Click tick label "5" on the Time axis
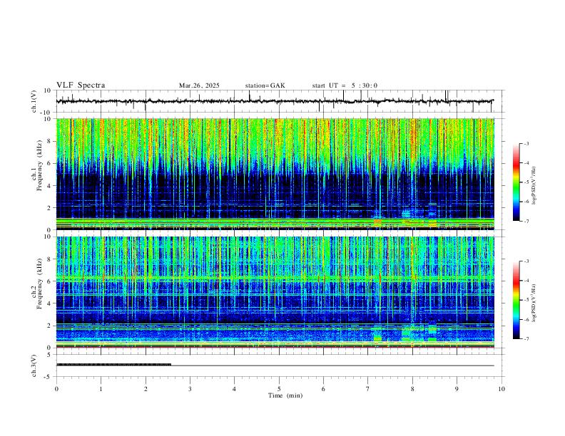The width and height of the screenshot is (565, 436). (279, 389)
